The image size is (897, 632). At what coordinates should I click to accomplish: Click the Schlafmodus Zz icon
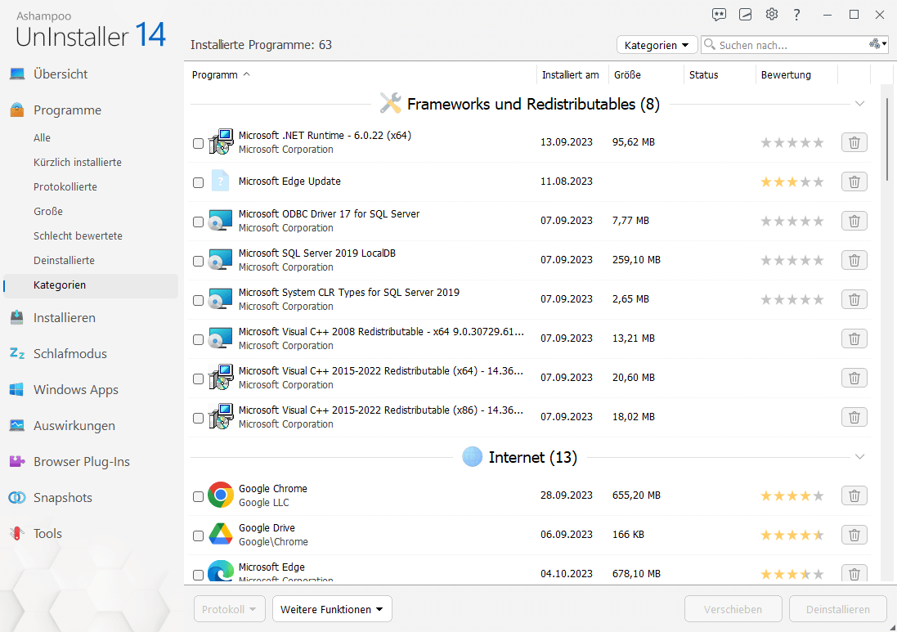(17, 353)
